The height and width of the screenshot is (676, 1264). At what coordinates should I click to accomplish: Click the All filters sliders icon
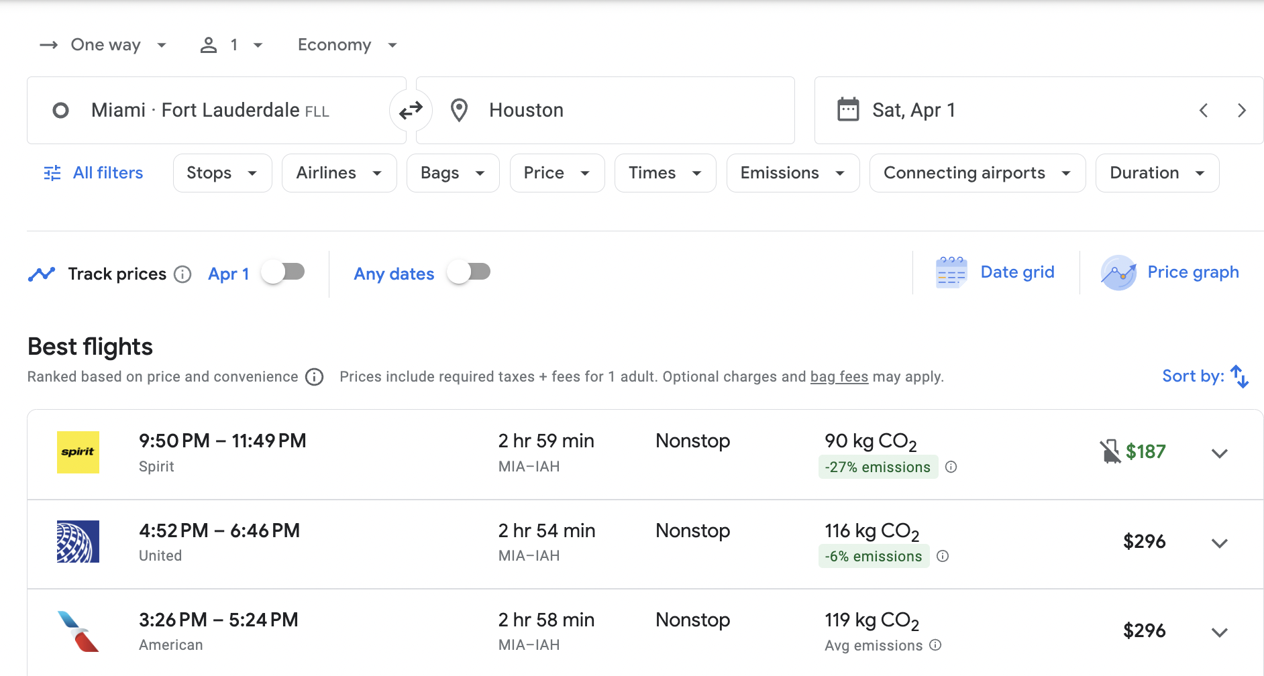[52, 173]
